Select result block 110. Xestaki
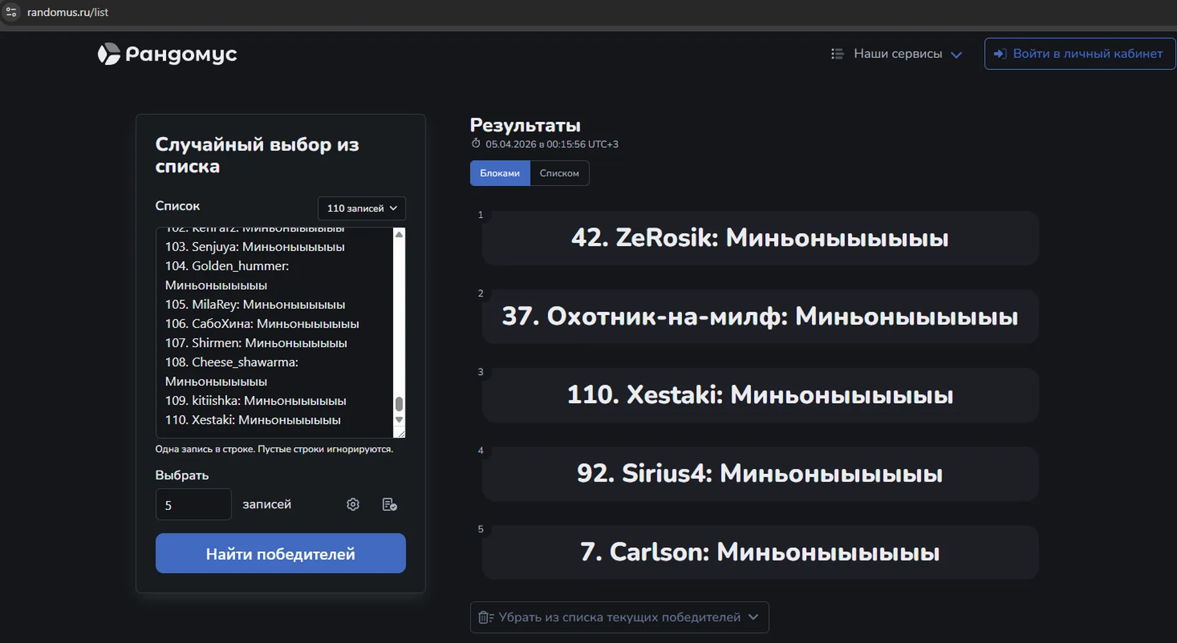Viewport: 1177px width, 643px height. click(x=760, y=395)
